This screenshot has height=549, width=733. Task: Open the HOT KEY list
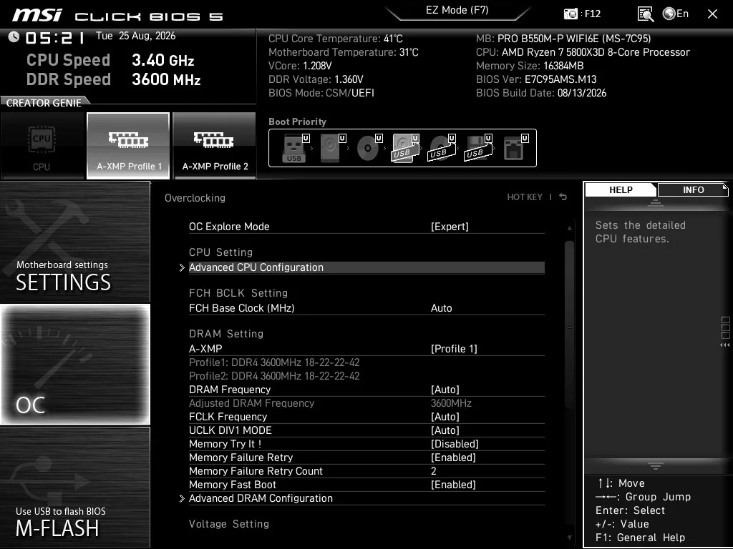pyautogui.click(x=525, y=197)
